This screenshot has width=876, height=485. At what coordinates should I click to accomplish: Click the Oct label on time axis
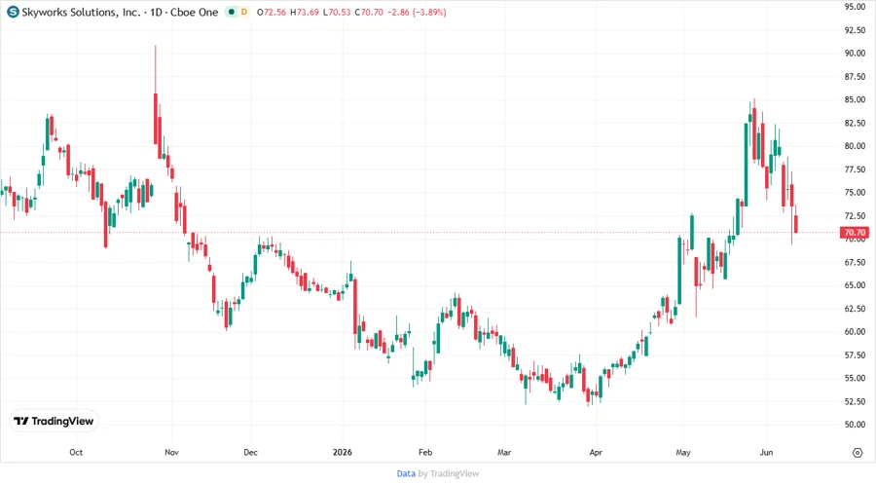pyautogui.click(x=76, y=452)
